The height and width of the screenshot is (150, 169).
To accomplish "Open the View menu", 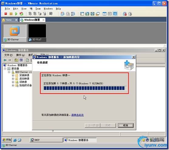I will (x=24, y=9).
